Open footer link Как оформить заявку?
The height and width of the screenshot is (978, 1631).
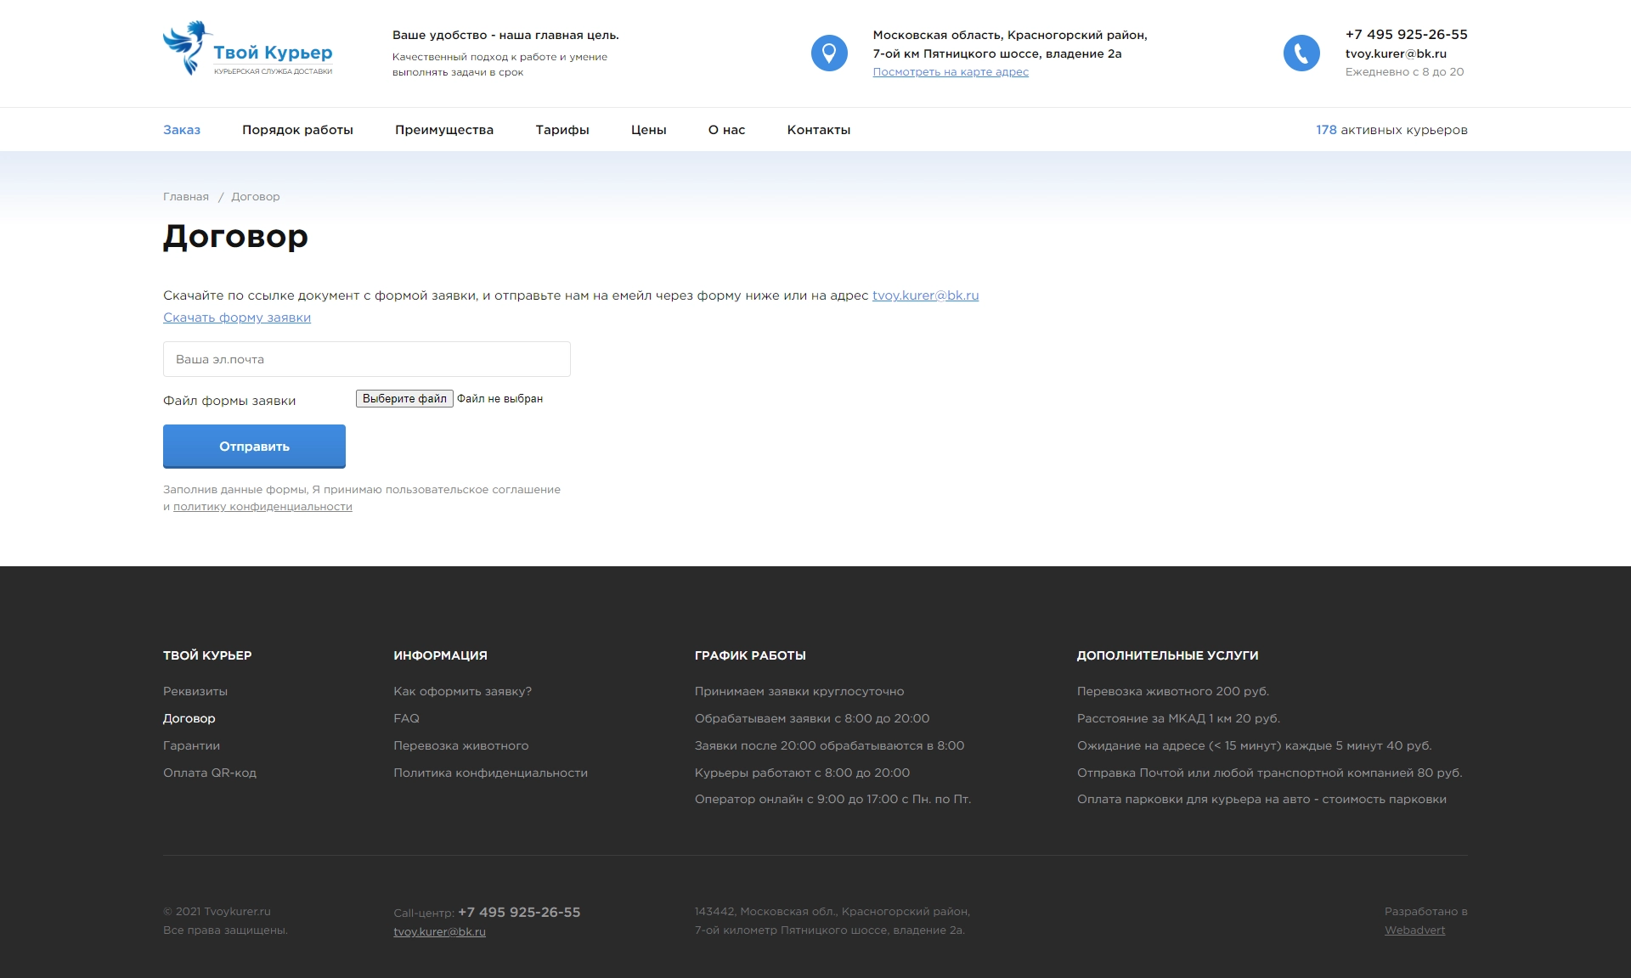point(462,692)
